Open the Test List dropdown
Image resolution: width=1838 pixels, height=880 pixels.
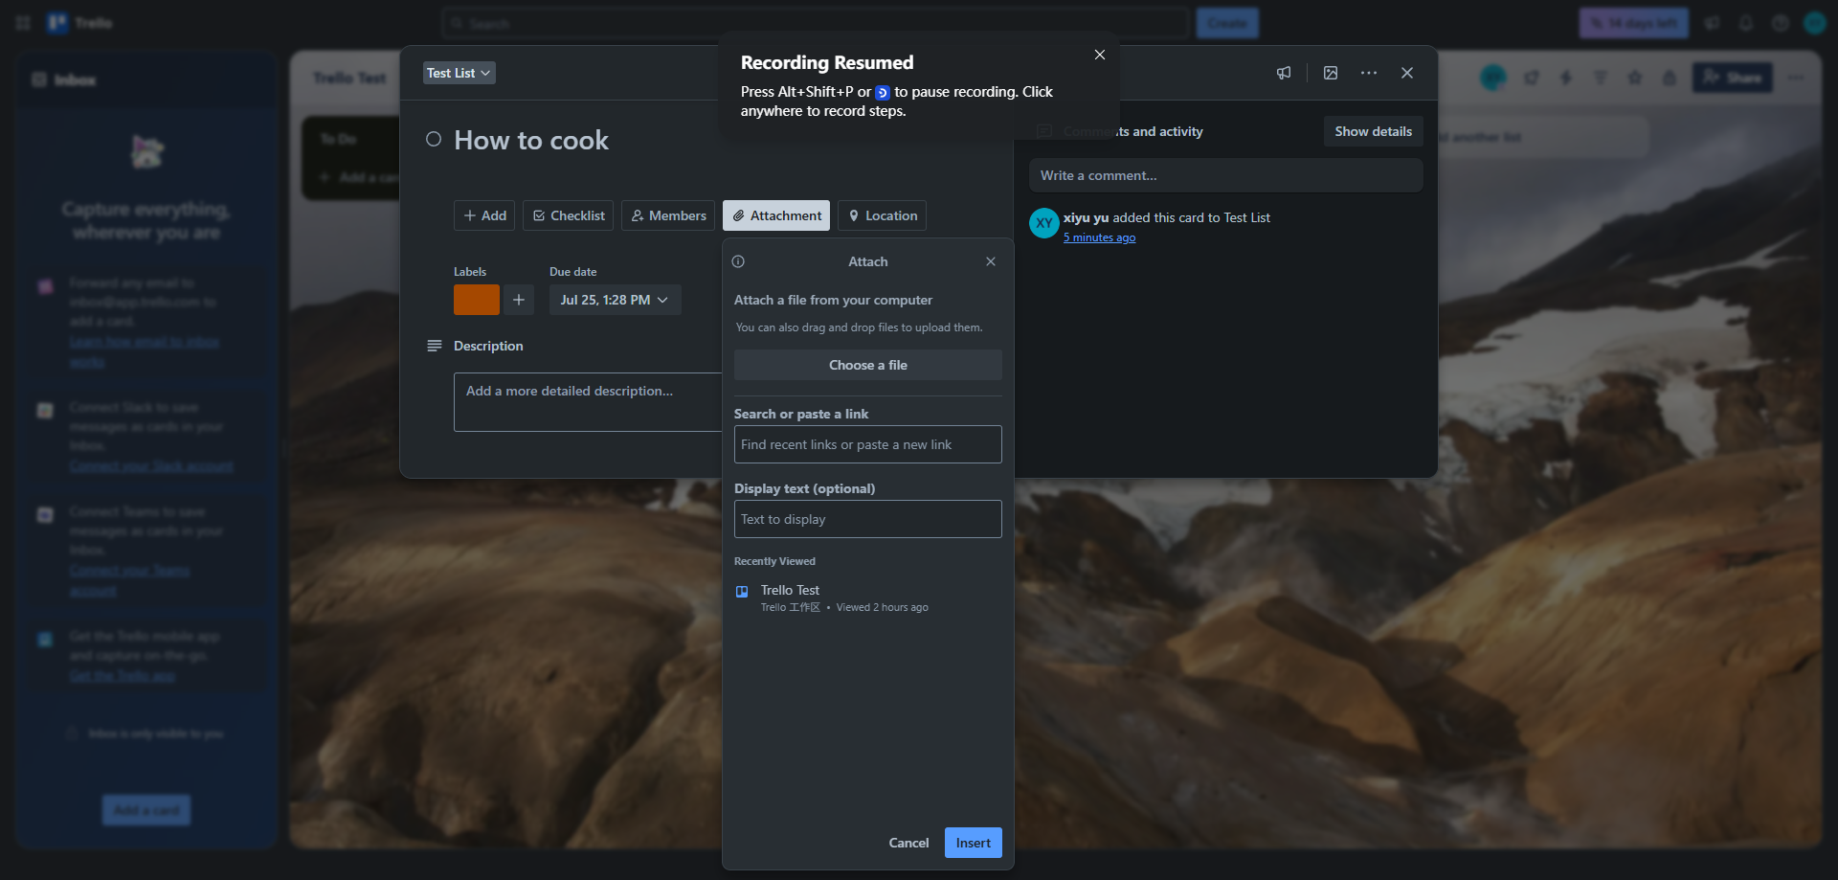click(x=459, y=73)
